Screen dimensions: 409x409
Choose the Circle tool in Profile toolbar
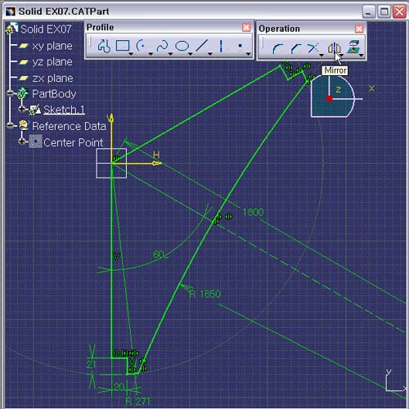click(x=142, y=46)
